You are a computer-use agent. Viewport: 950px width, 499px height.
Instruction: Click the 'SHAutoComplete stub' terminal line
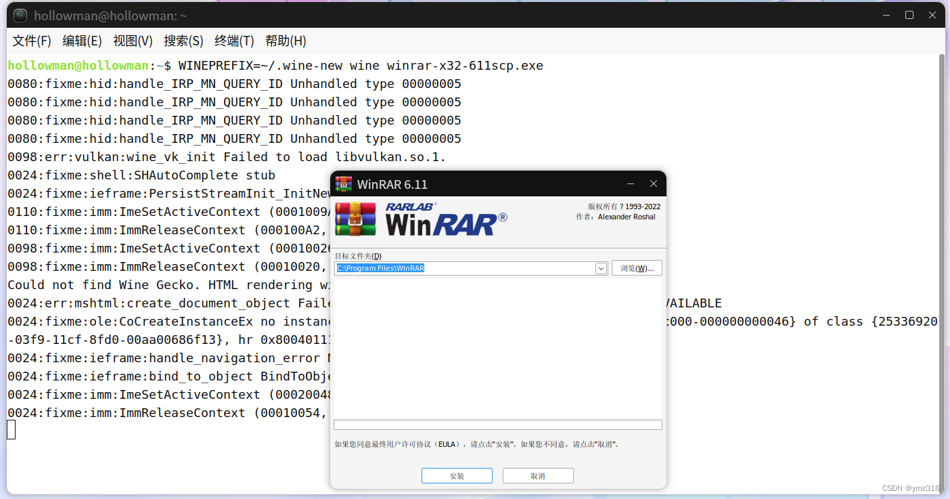141,175
